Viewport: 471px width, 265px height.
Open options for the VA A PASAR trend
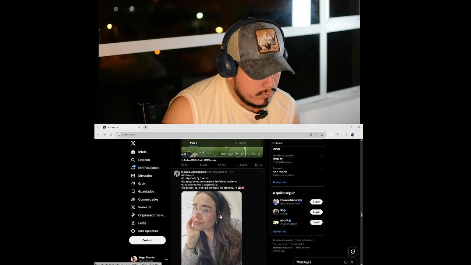pyautogui.click(x=321, y=169)
